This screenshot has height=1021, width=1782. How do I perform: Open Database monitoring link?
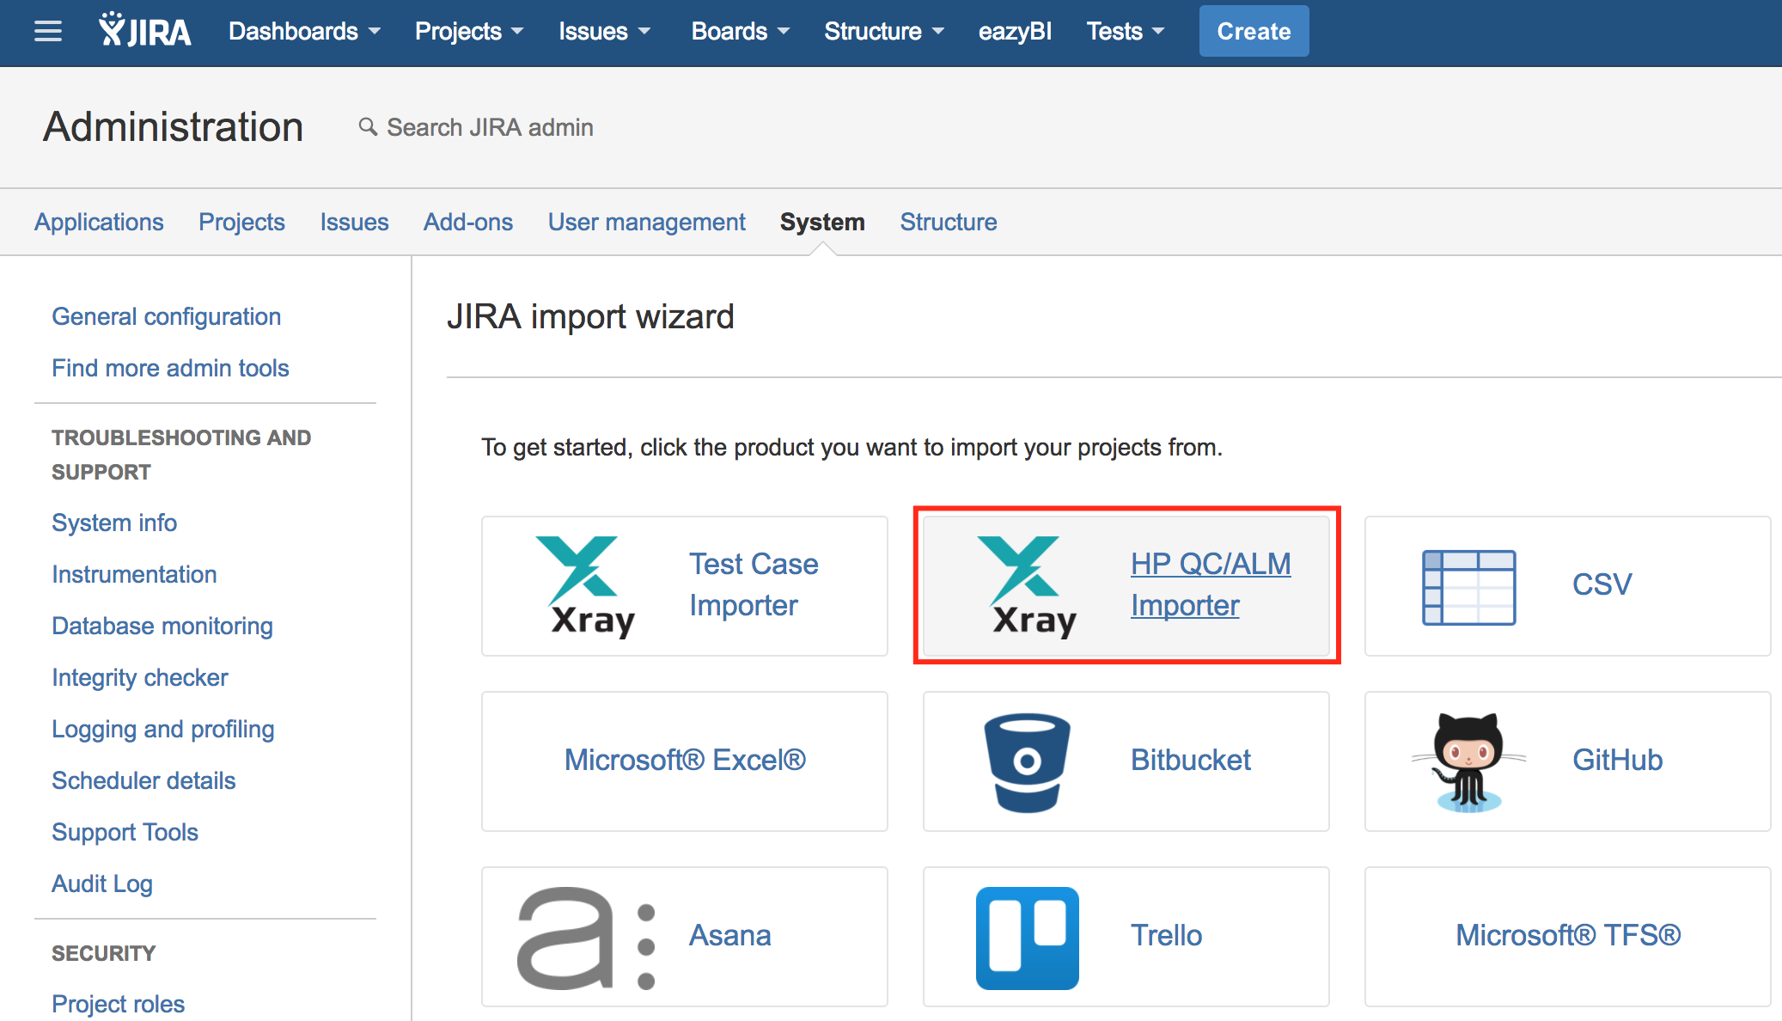point(162,626)
